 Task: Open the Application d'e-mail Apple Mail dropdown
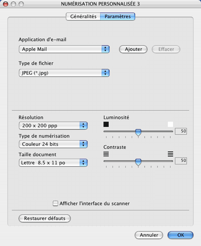(x=64, y=49)
